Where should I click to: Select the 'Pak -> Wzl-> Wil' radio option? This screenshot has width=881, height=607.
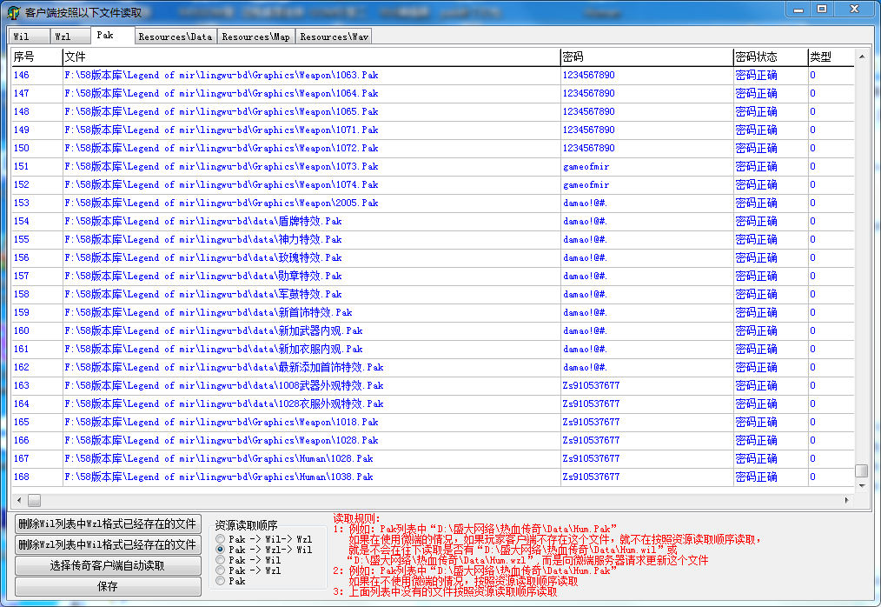point(222,550)
